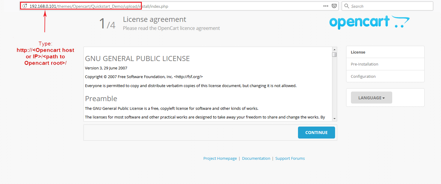
Task: Click the license scrollbar down arrow
Action: pos(334,118)
